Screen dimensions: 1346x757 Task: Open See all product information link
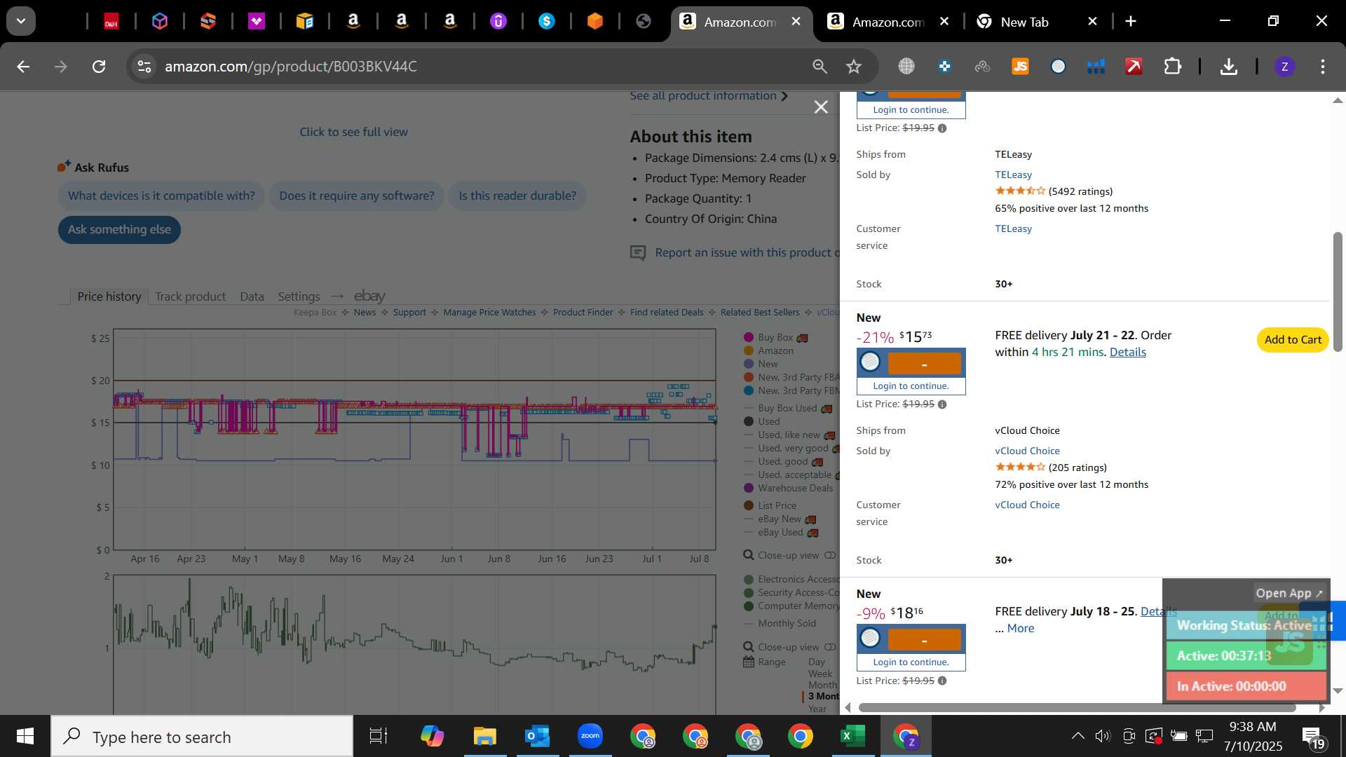pos(708,96)
